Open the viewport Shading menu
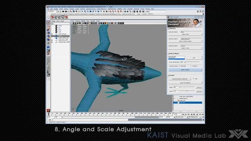The image size is (251, 141). [x=78, y=21]
